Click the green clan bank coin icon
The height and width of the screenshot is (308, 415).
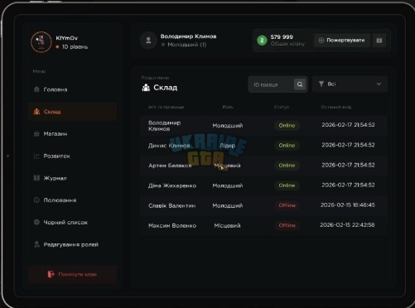(262, 41)
